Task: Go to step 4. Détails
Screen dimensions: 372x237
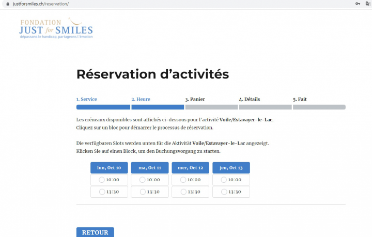Action: tap(250, 99)
